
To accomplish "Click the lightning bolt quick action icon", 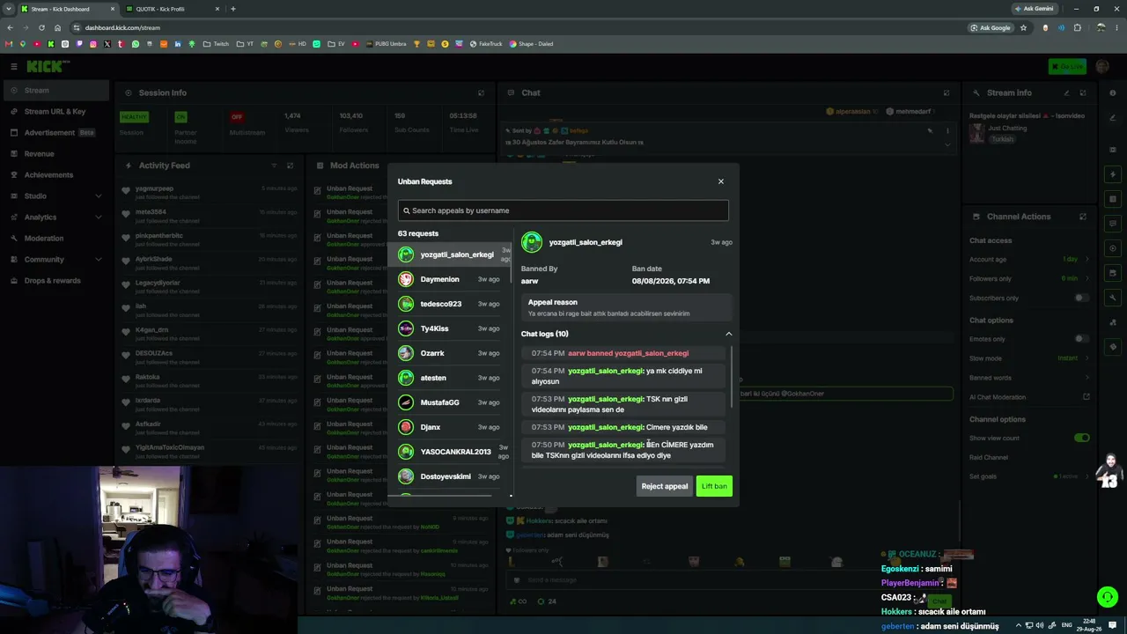I will [1113, 174].
